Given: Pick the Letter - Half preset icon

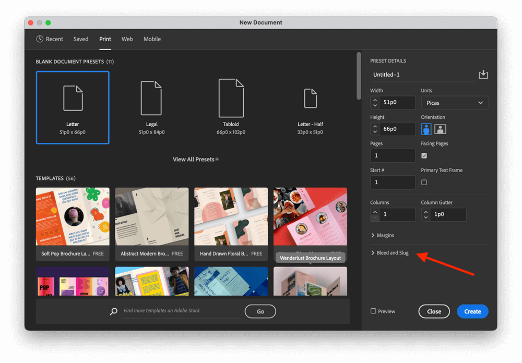Looking at the screenshot, I should click(x=311, y=99).
